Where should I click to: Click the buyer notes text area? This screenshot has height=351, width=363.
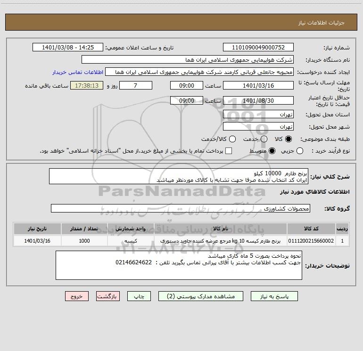[x=179, y=265]
